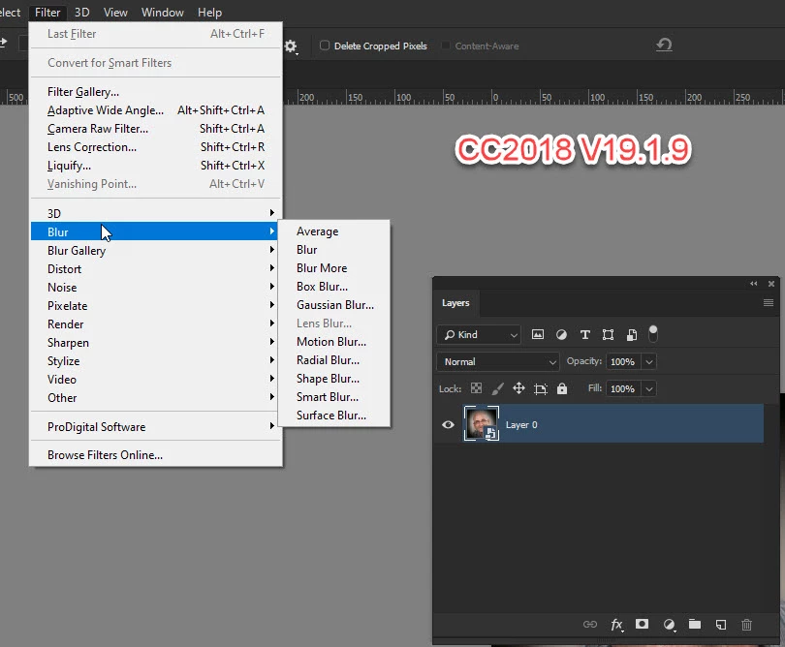Lock transparent pixels icon

point(476,388)
